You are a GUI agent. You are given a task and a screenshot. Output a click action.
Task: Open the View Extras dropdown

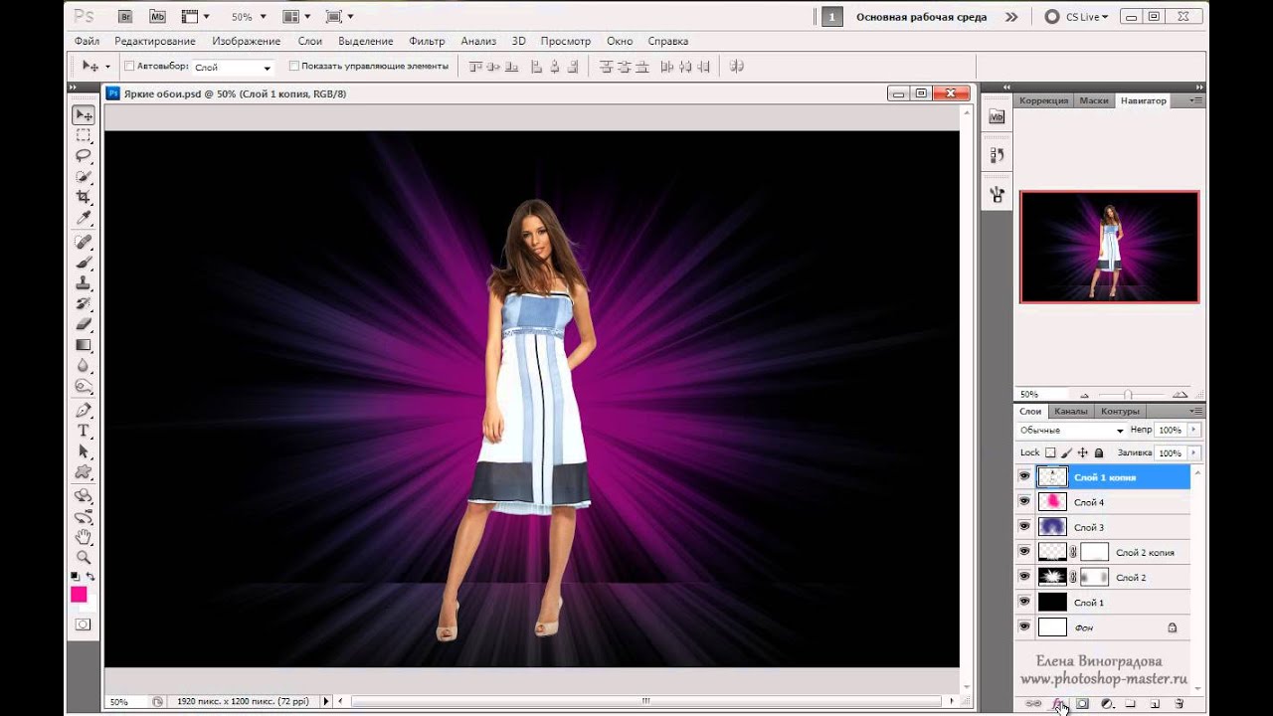198,17
